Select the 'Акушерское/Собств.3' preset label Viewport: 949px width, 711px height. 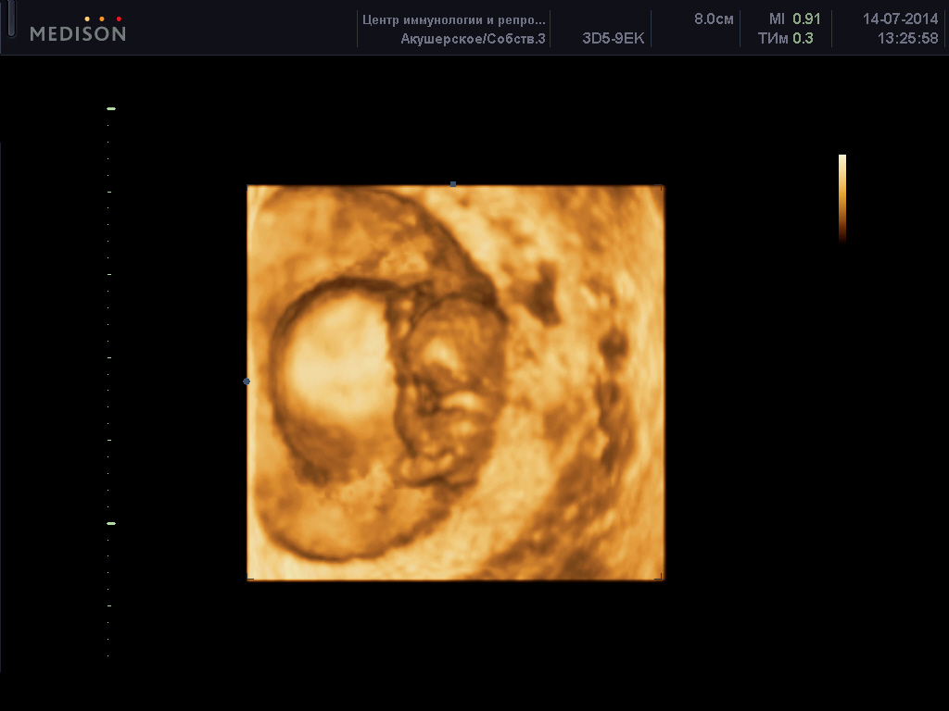[473, 39]
